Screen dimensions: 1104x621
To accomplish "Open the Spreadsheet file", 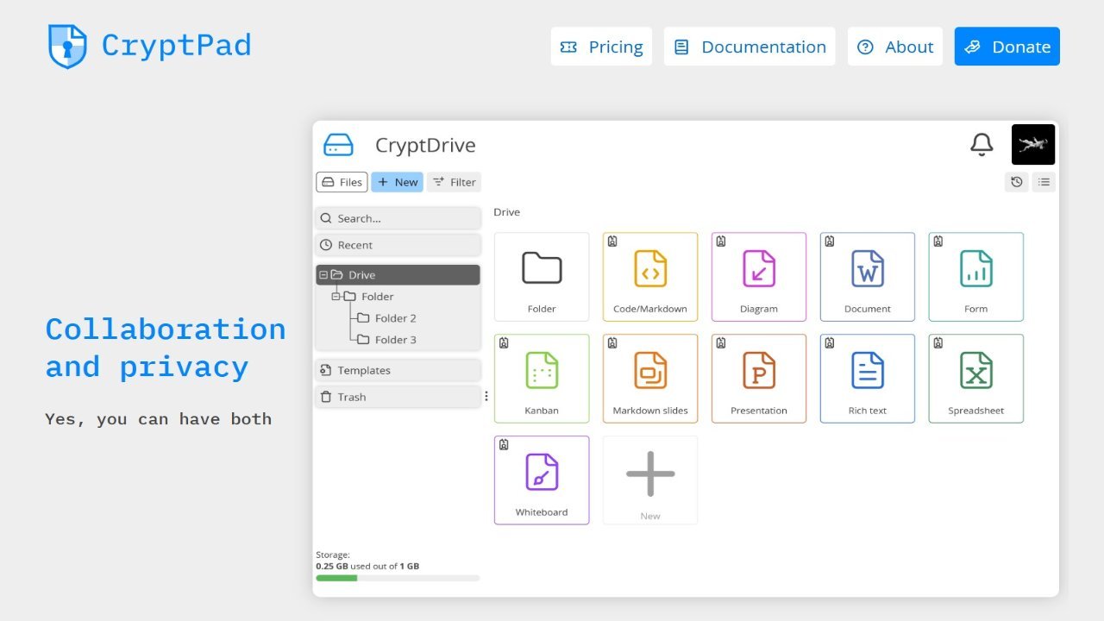I will click(x=976, y=379).
